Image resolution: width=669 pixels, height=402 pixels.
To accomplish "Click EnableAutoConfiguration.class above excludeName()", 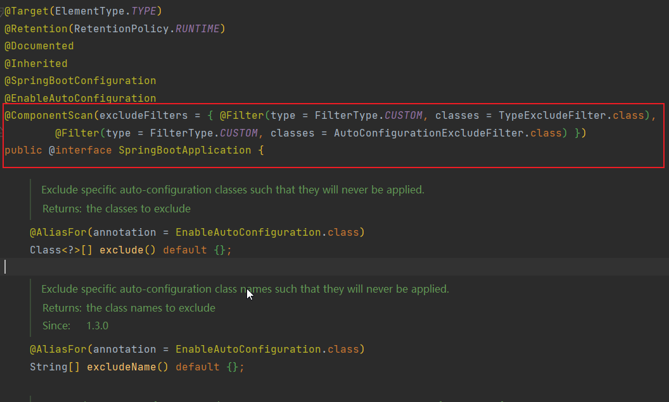I will 267,350.
